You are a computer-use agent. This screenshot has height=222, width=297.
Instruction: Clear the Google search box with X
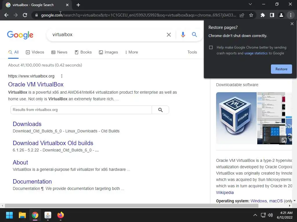[x=169, y=35]
